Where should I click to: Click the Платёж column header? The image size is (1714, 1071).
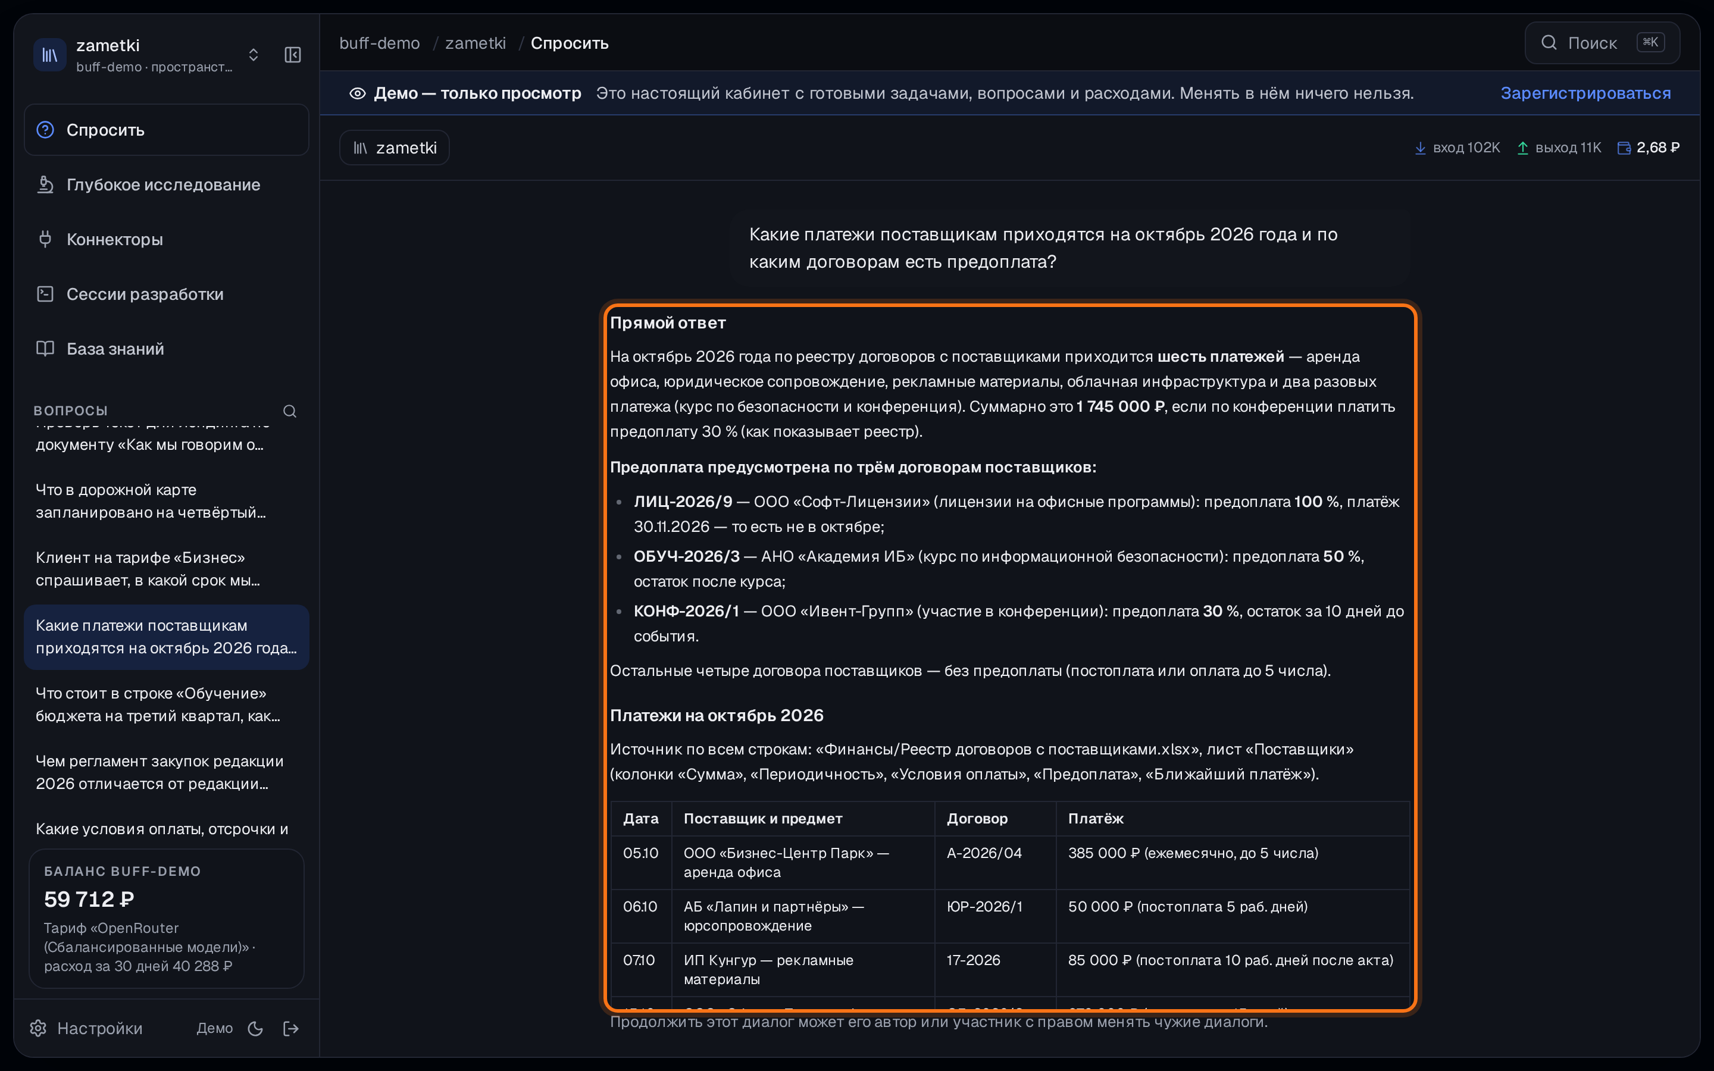(1096, 818)
